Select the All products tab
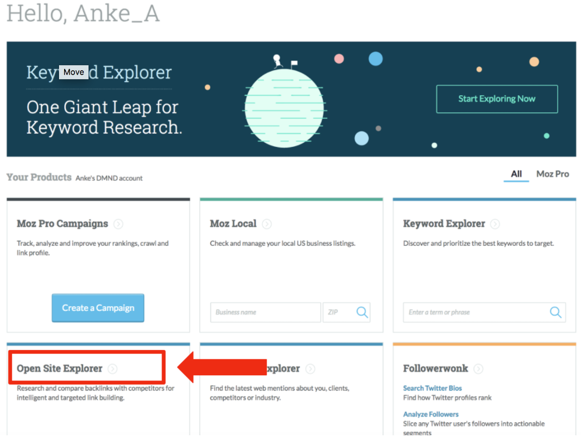 (516, 174)
